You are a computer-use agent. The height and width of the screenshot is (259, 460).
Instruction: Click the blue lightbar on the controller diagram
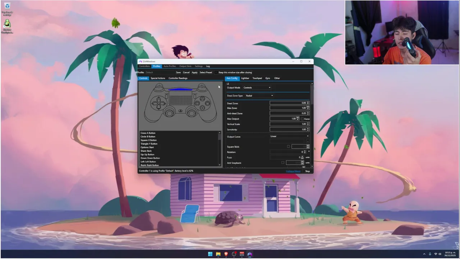coord(180,89)
